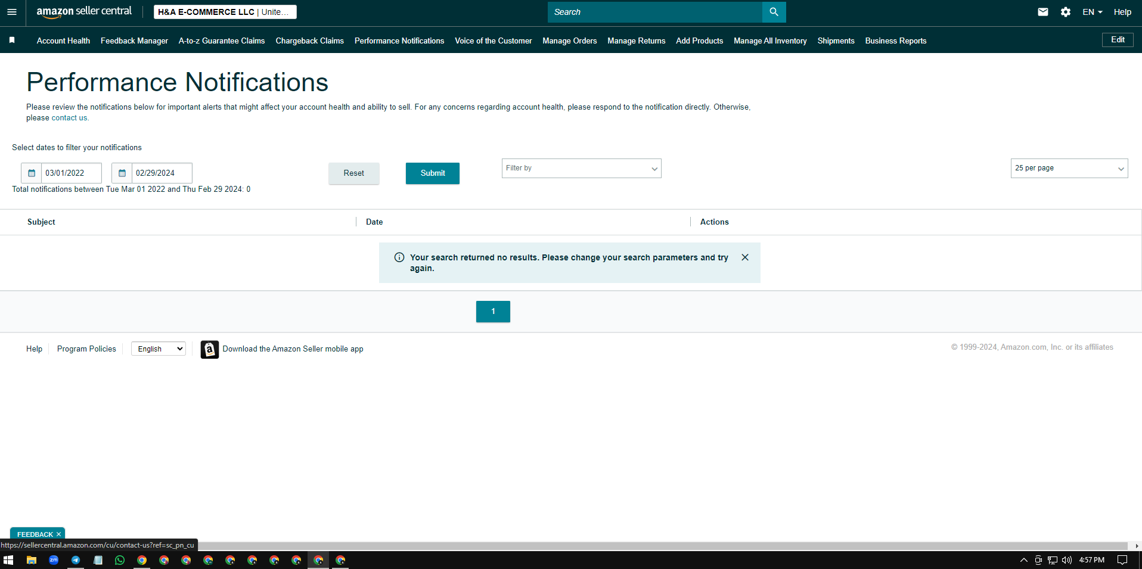1142x569 pixels.
Task: Go to Account Health
Action: pos(63,41)
